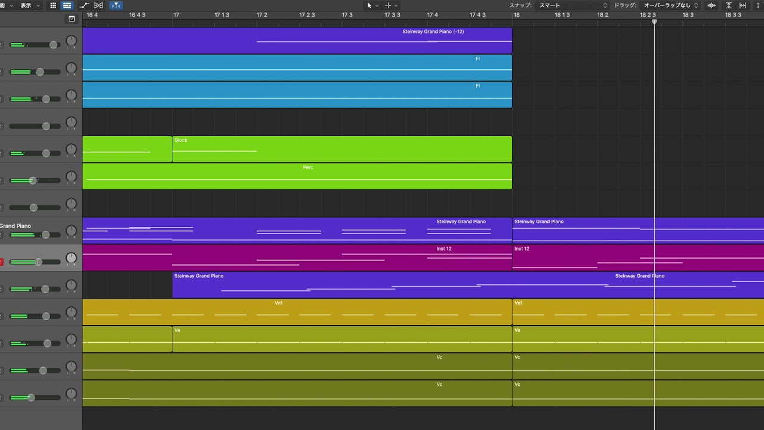
Task: Select the Glock region
Action: coord(341,149)
